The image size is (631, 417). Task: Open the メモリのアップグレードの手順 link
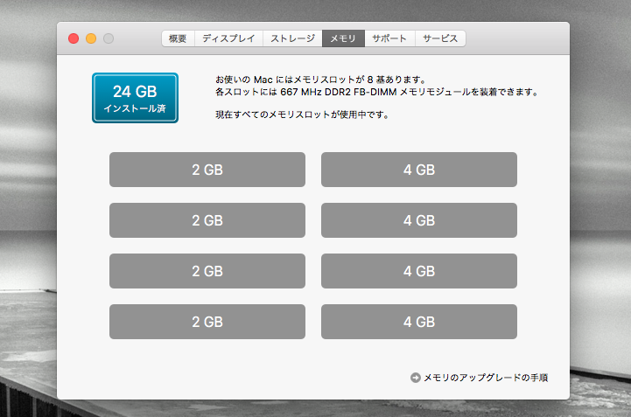coord(485,378)
